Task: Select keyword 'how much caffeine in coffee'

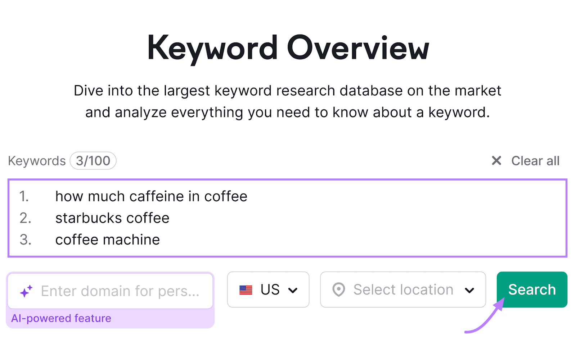Action: 151,196
